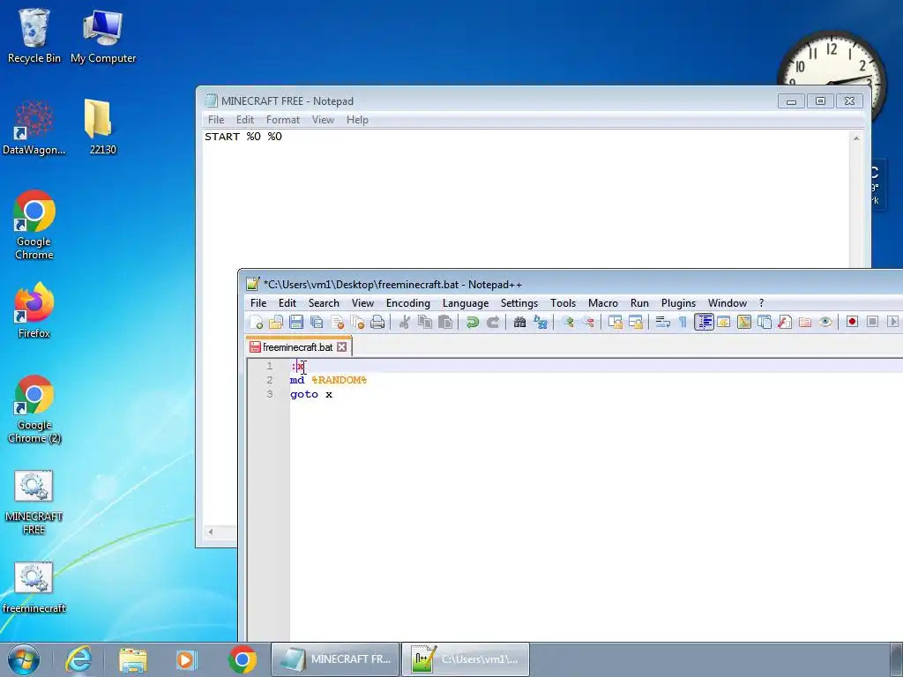Screen dimensions: 903x677
Task: Select the MINECRAFT FREE batch file icon
Action: [x=34, y=502]
